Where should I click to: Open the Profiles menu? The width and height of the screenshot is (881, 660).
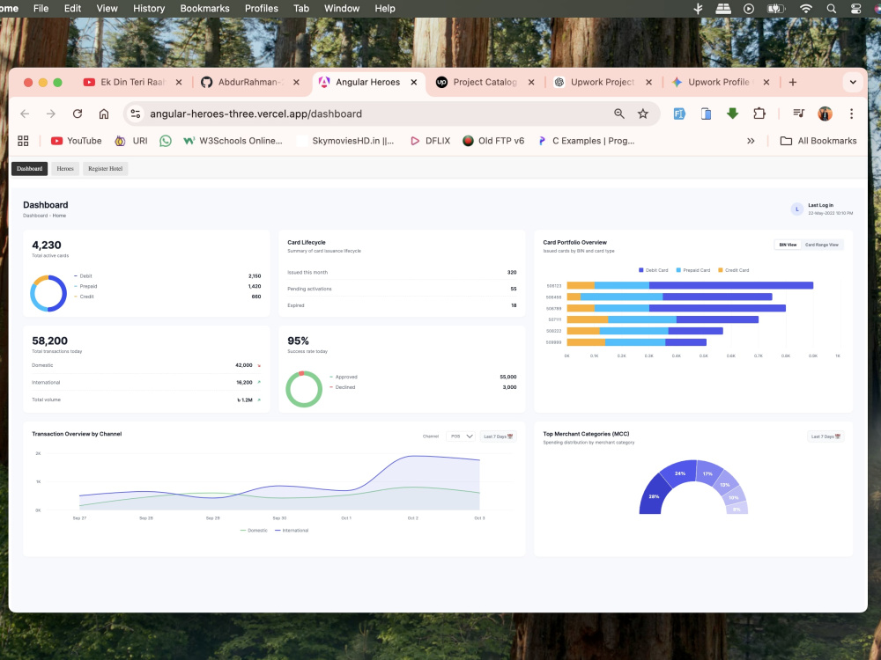pos(262,9)
